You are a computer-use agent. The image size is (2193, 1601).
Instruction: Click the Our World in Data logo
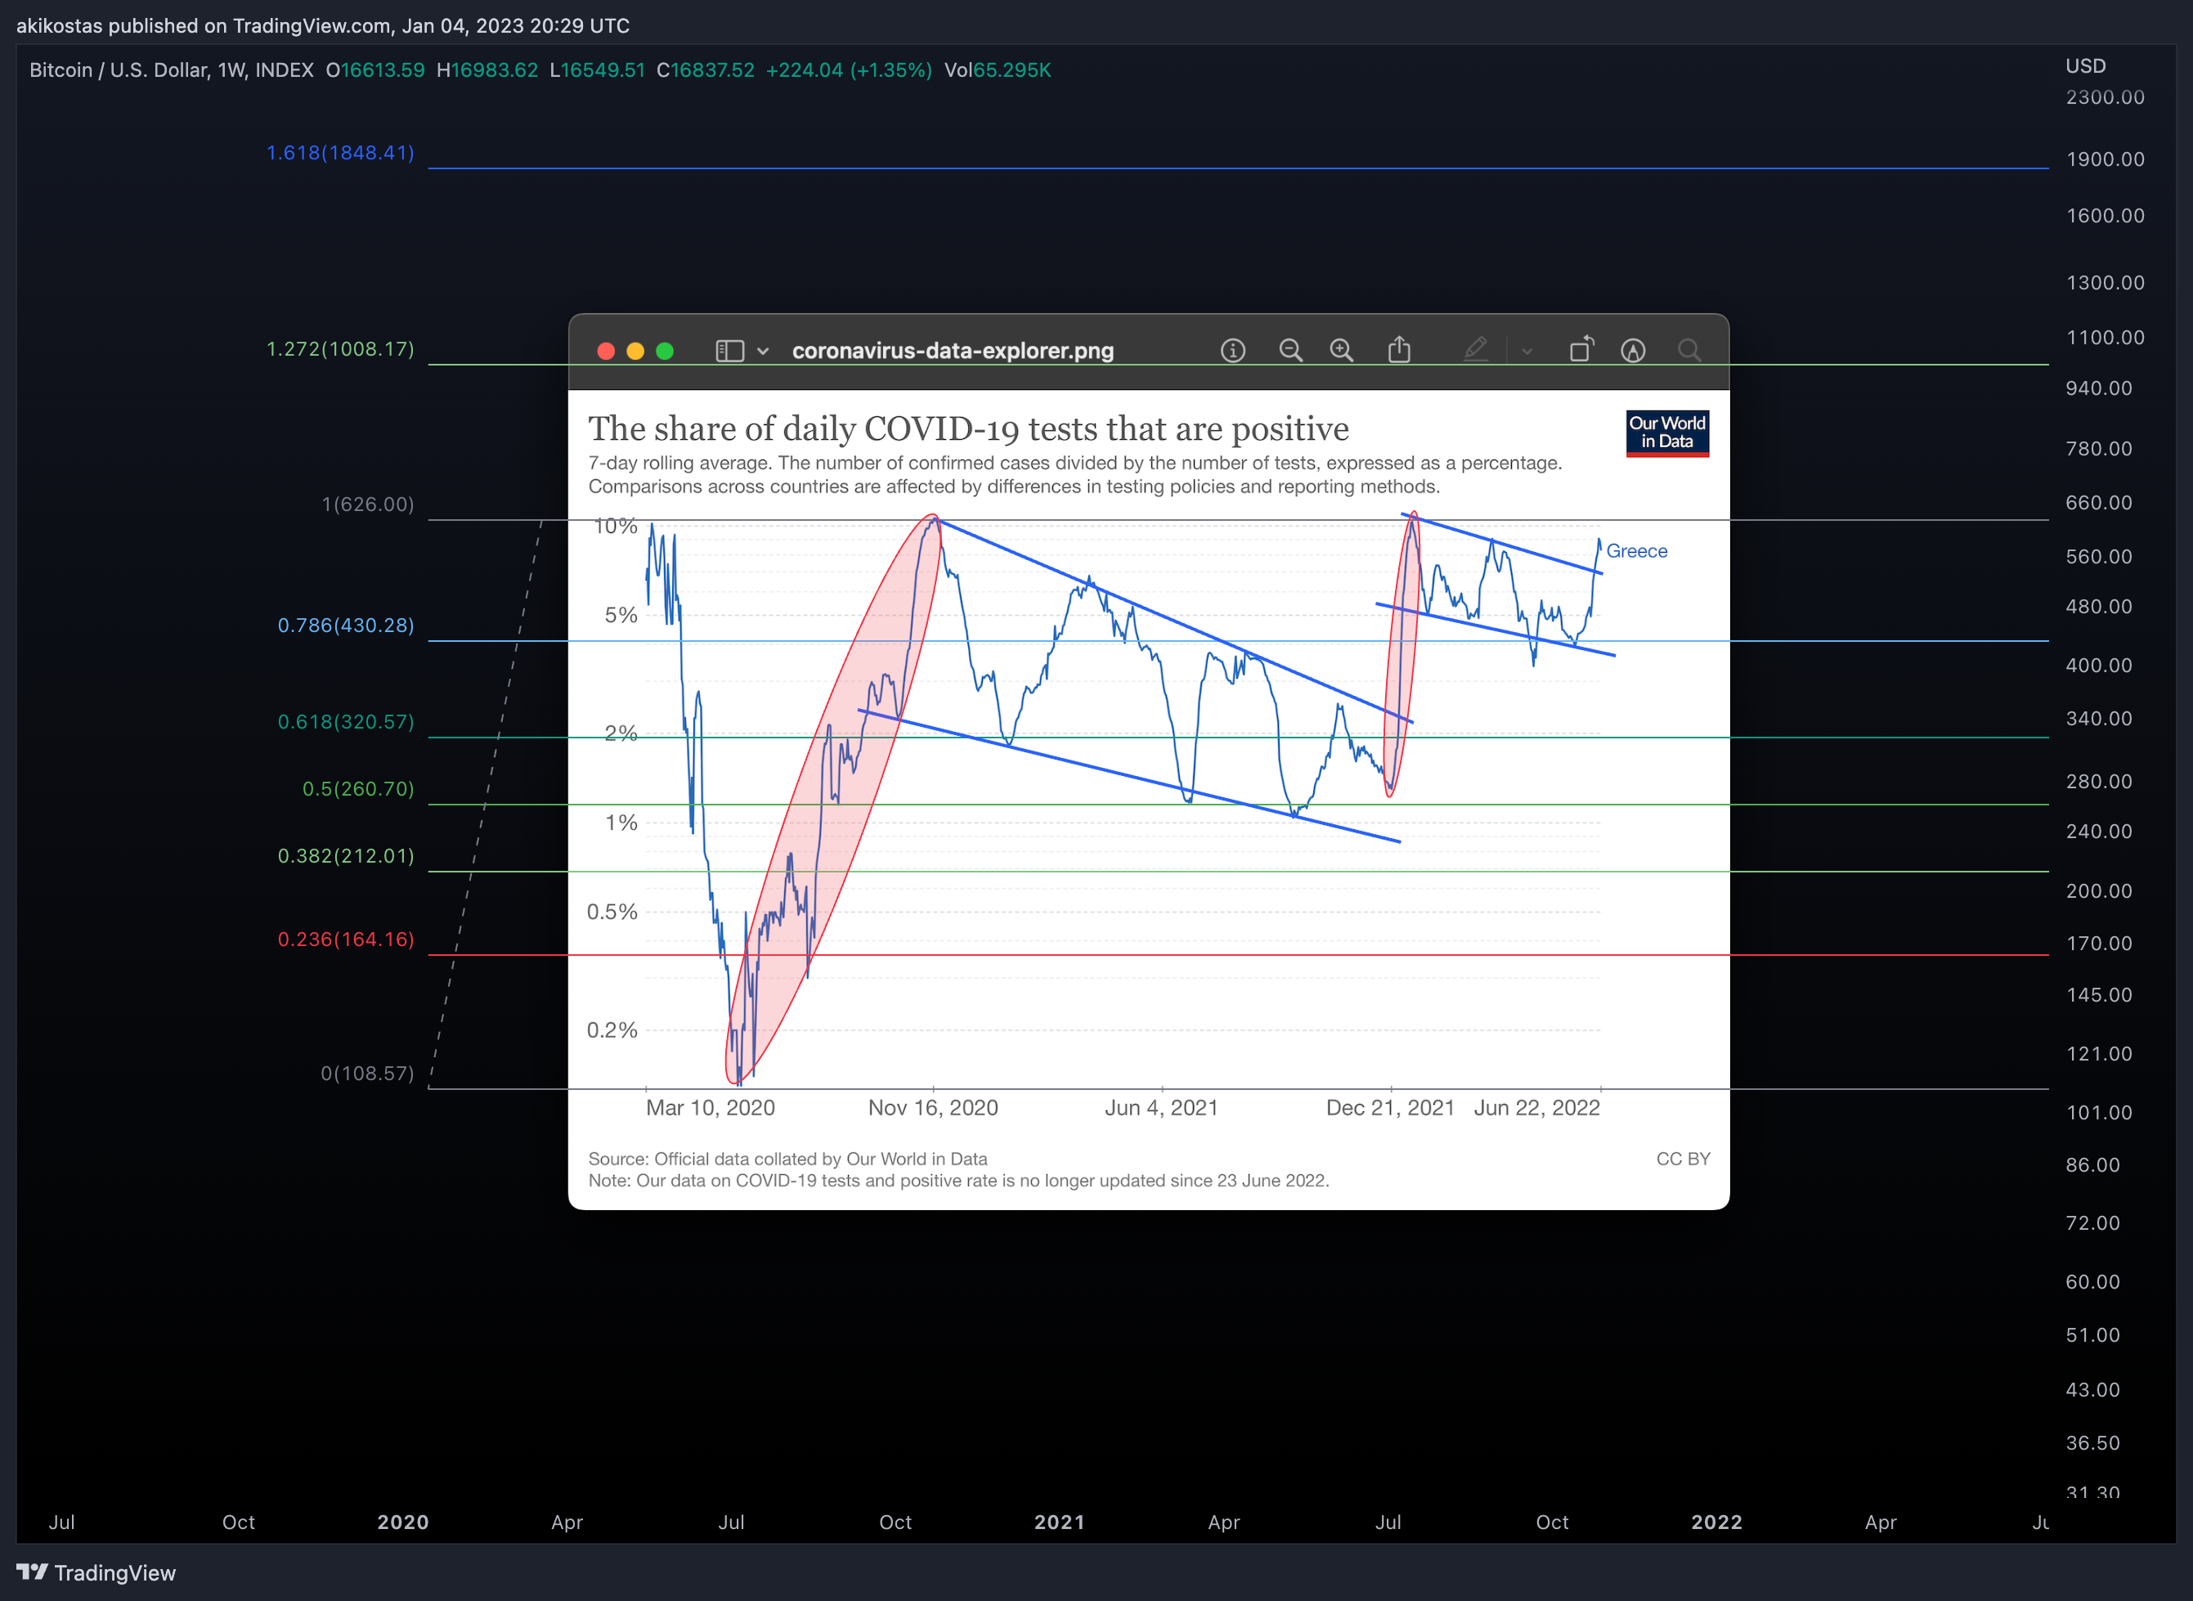click(x=1666, y=433)
